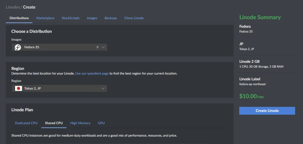Follow the speedtest page link

[x=92, y=73]
